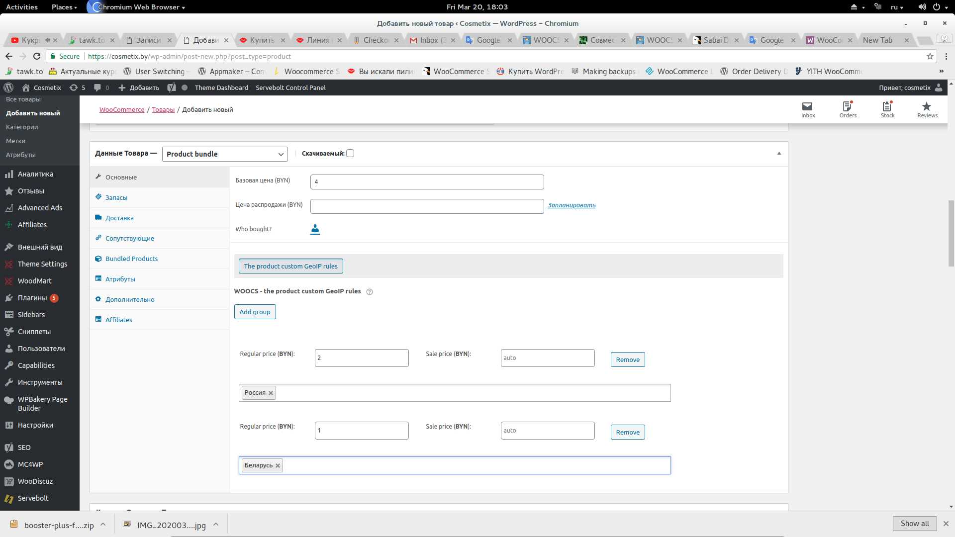This screenshot has width=955, height=537.
Task: Remove the Россия country tag
Action: [271, 393]
